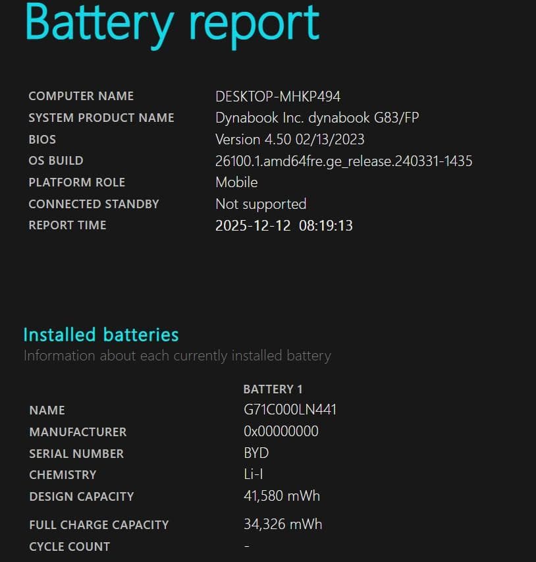
Task: Click the report time 2025-12-12 08:19:13
Action: click(284, 225)
